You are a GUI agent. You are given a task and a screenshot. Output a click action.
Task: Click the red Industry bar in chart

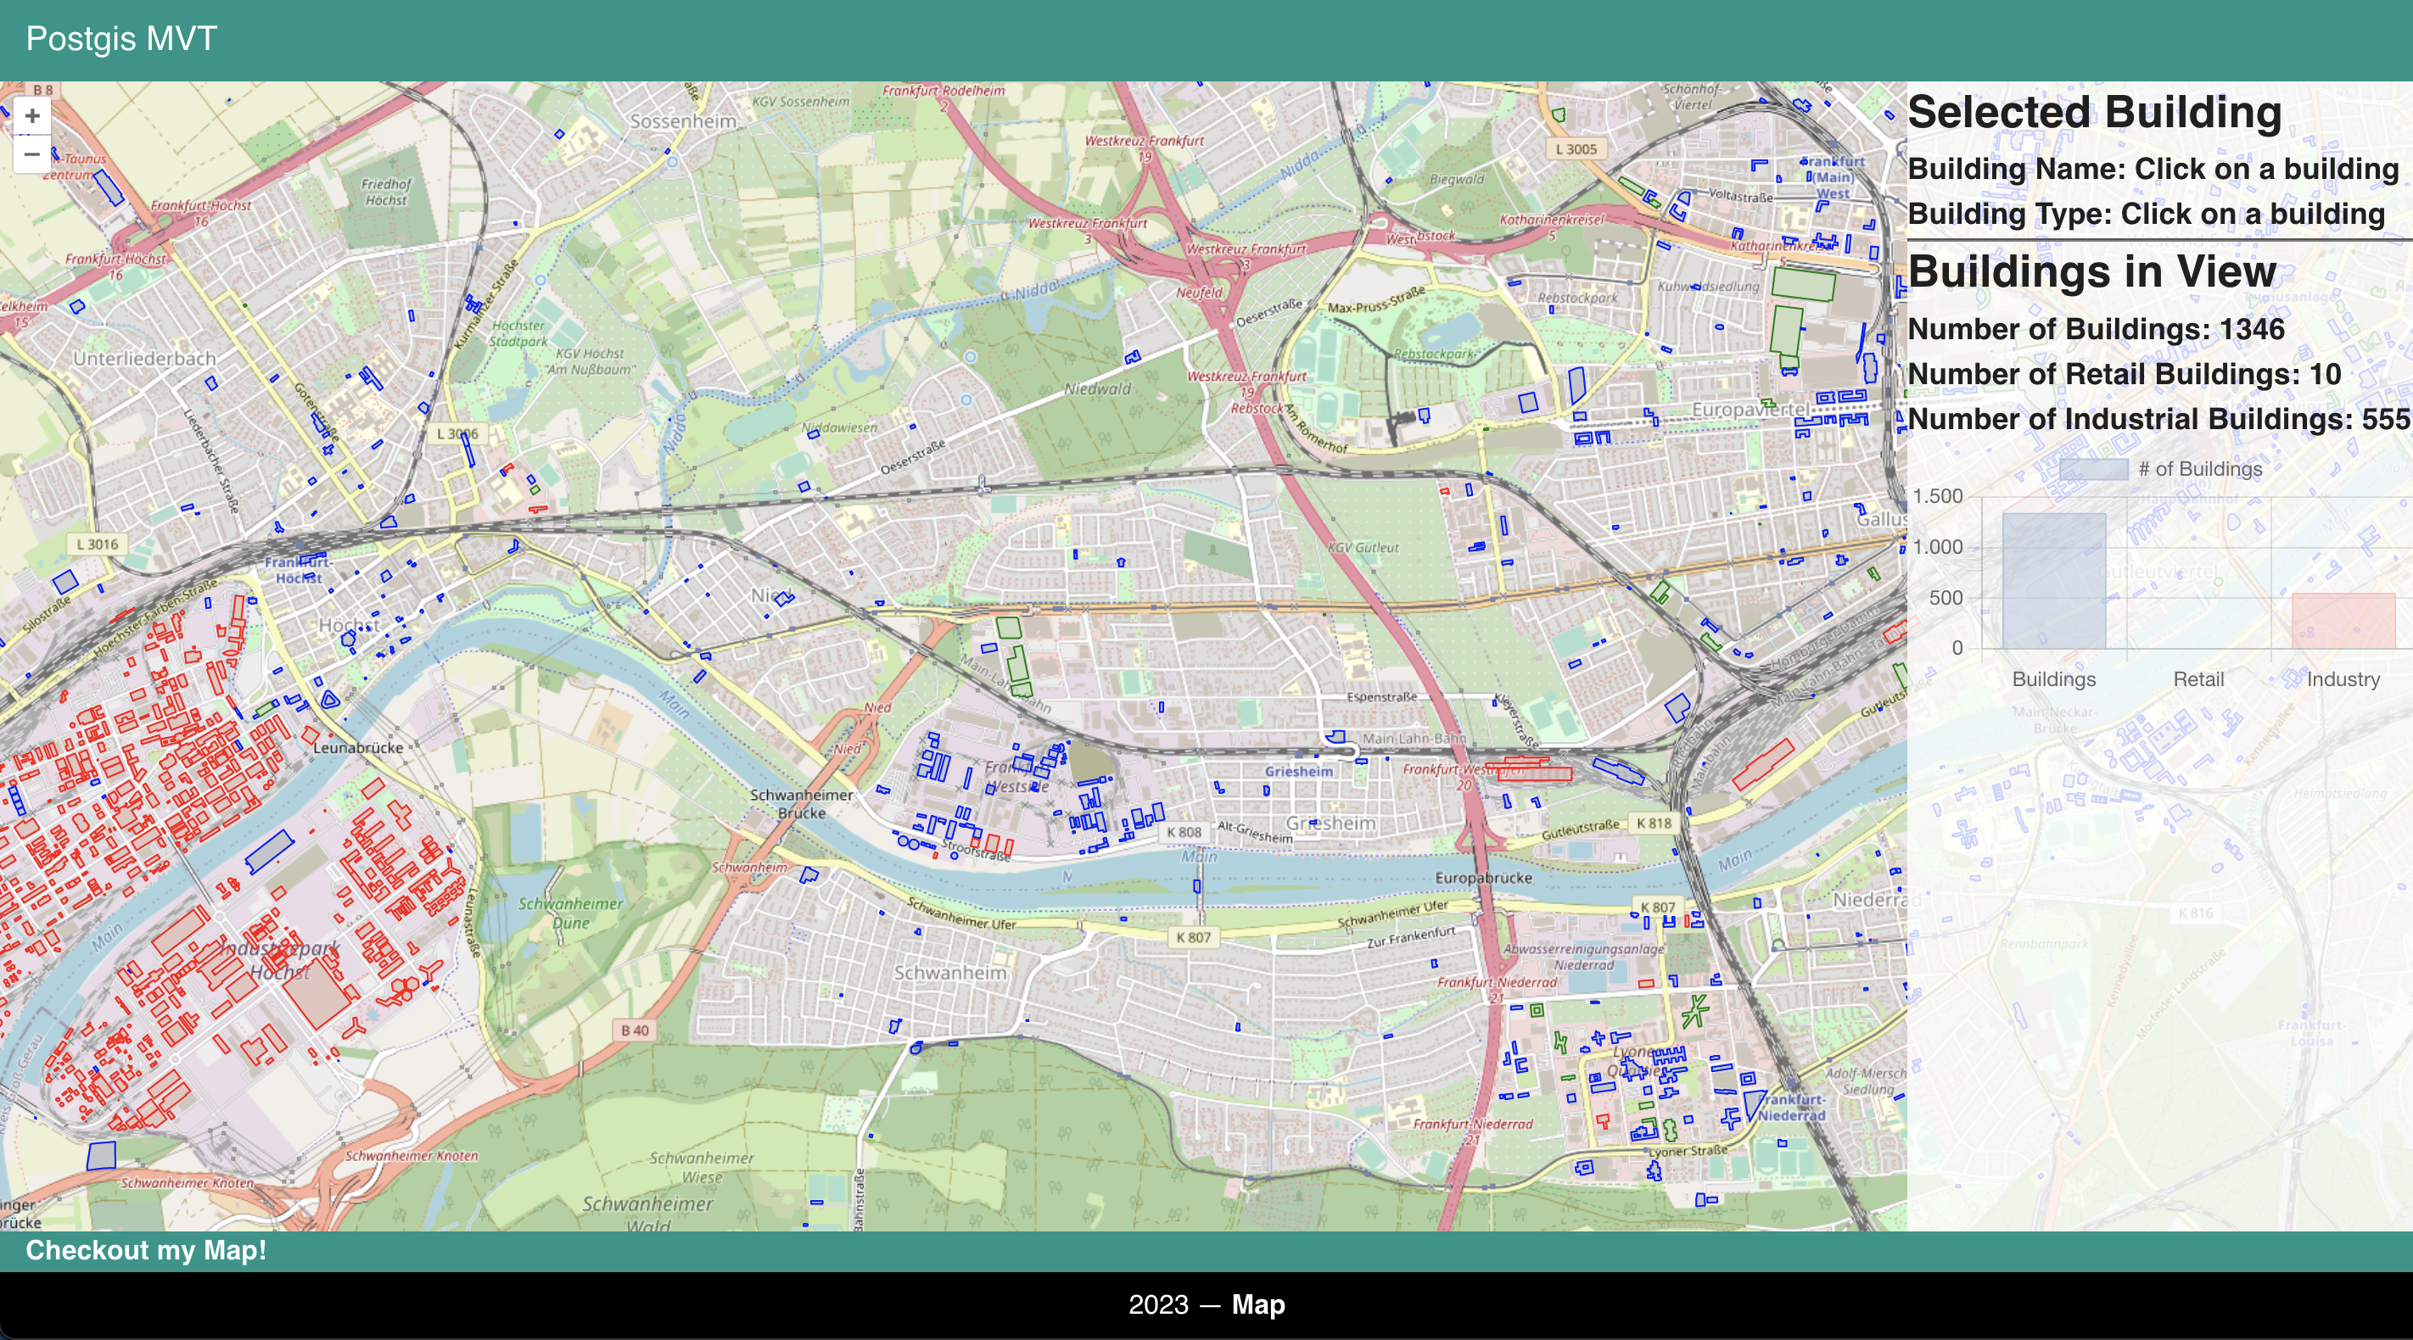(2343, 621)
